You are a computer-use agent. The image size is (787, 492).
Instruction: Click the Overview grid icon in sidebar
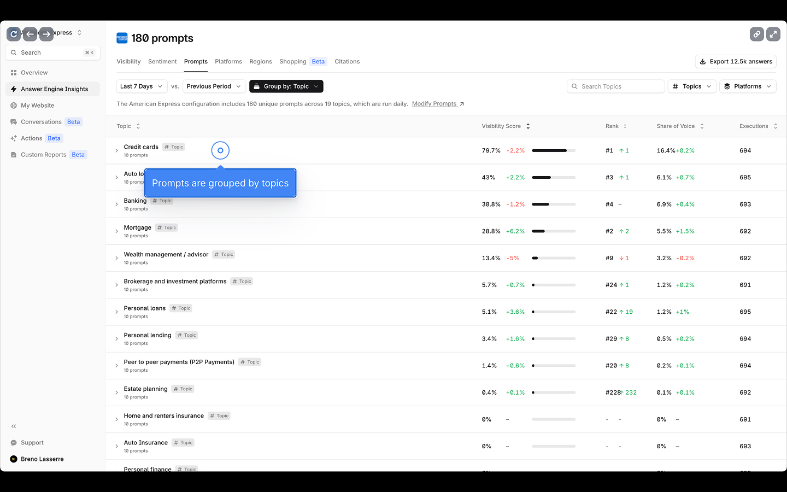14,73
